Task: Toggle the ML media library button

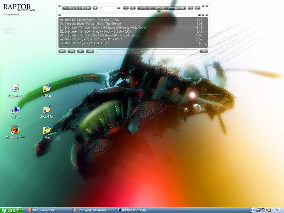Action: click(133, 8)
